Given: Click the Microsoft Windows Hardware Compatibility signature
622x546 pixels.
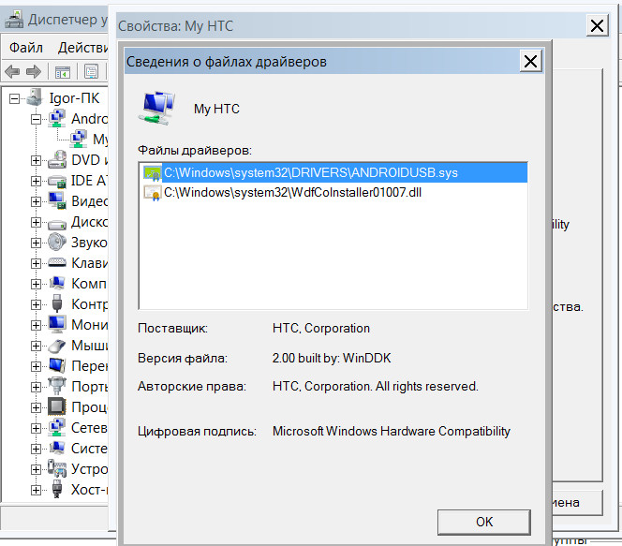Looking at the screenshot, I should coord(392,432).
